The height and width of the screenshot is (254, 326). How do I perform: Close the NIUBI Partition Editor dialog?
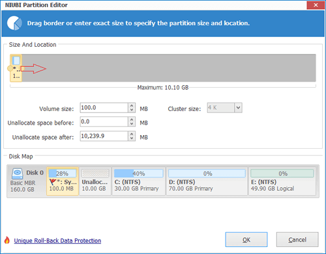coord(316,5)
